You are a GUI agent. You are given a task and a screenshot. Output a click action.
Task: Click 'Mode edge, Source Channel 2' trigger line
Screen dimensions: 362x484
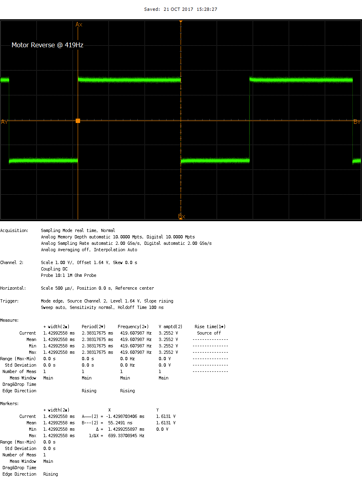[x=107, y=301]
